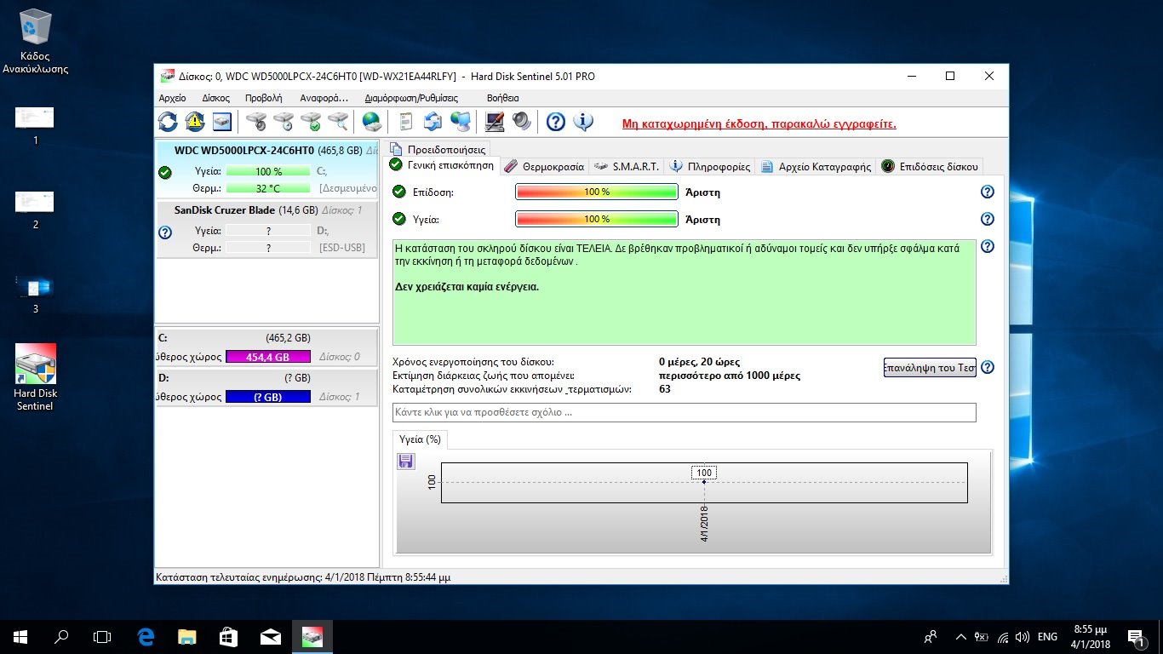Click the report document toolbar icon
The height and width of the screenshot is (654, 1163).
pyautogui.click(x=406, y=122)
